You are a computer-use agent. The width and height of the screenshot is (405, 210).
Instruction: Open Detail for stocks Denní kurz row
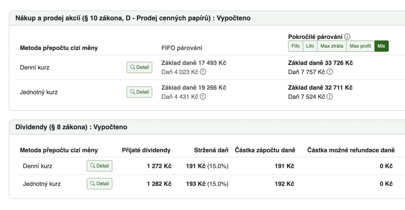(x=139, y=67)
